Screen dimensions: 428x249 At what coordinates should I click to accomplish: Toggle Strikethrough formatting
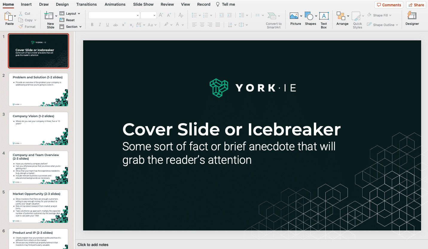(115, 25)
